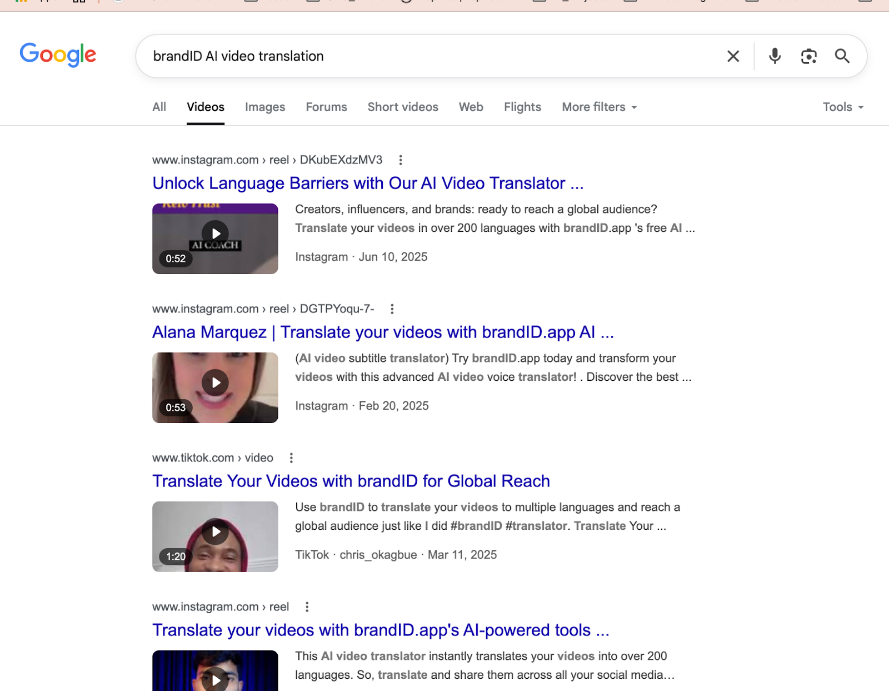Click 'Instagram · Jun 10, 2025' source text
The width and height of the screenshot is (889, 691).
tap(361, 257)
